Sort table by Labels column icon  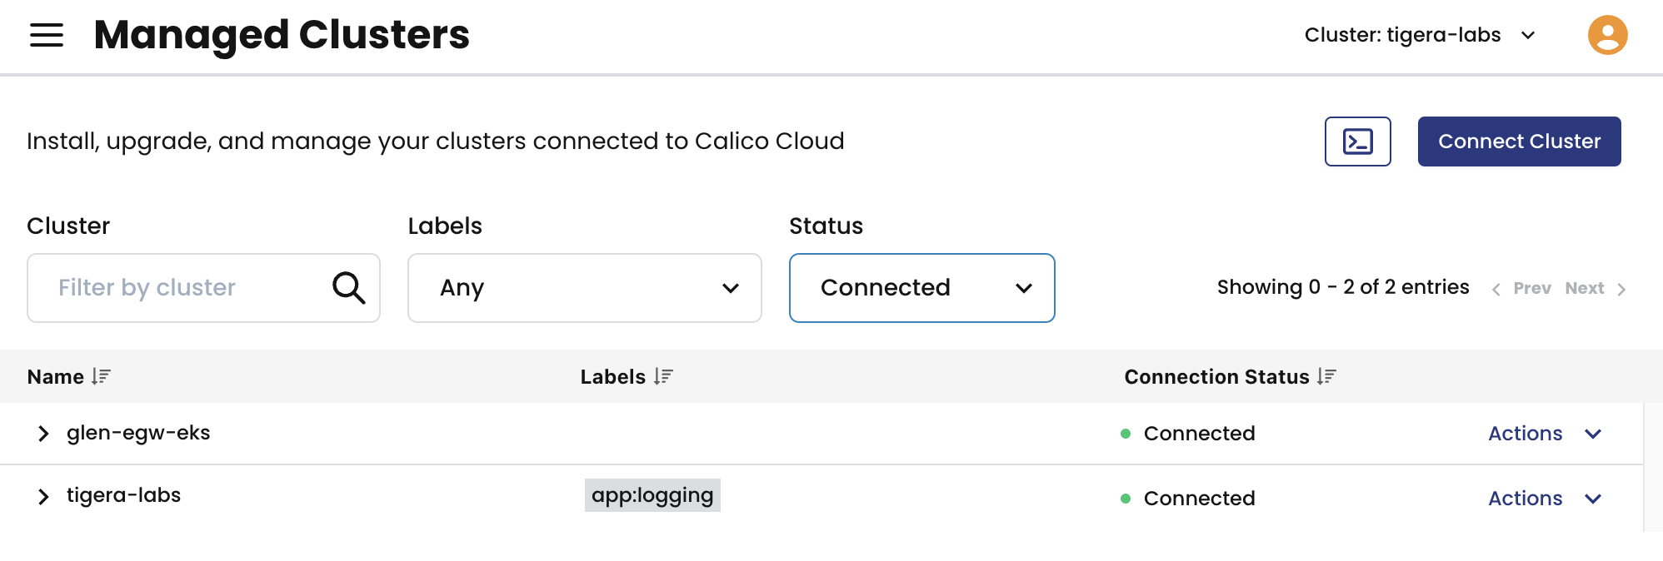(x=663, y=377)
